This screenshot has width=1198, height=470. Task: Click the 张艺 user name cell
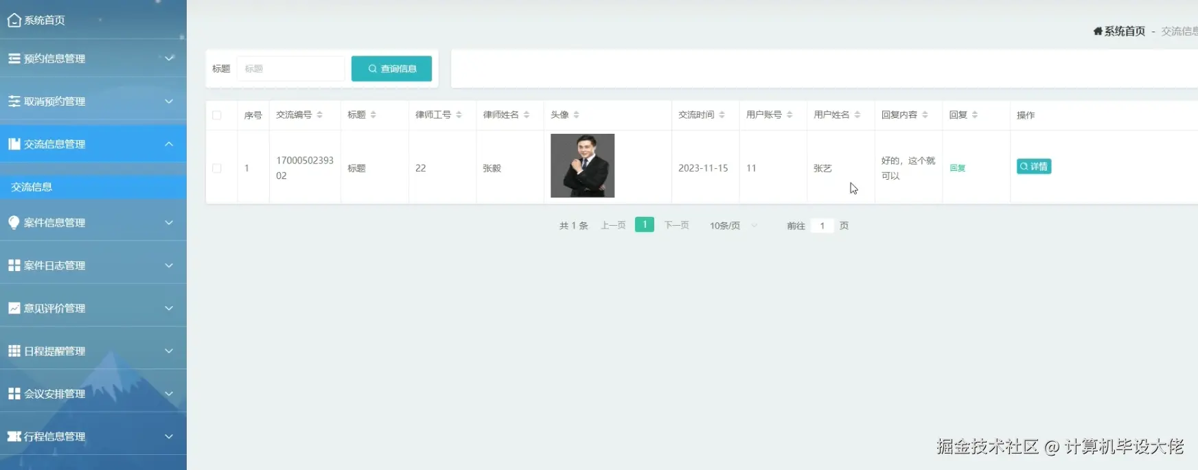[x=822, y=168]
